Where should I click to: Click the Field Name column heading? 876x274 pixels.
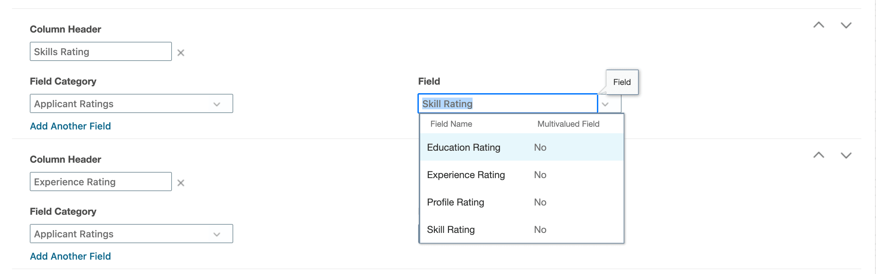point(451,124)
